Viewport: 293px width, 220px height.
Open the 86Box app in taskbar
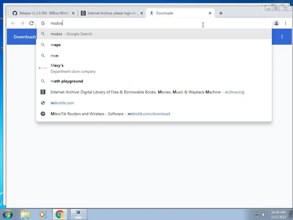(x=78, y=214)
